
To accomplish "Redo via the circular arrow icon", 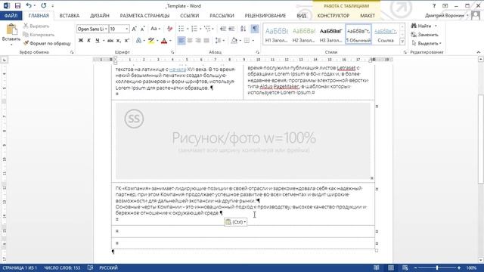I will [x=44, y=5].
